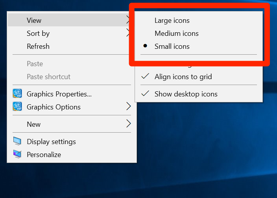277x198 pixels.
Task: Select the Small icons option
Action: pyautogui.click(x=199, y=46)
